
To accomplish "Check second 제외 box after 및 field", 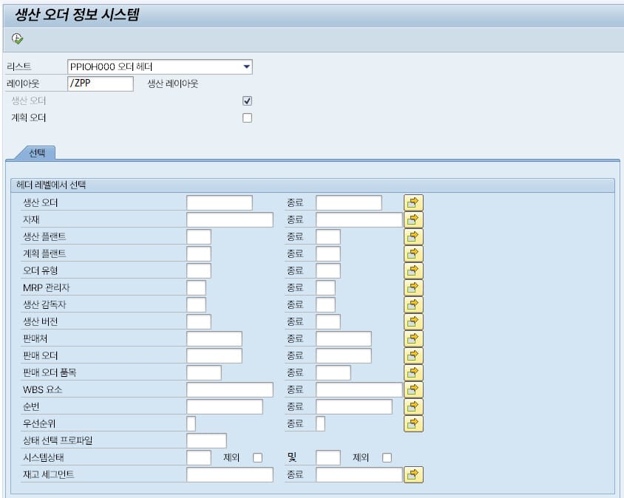I will [x=387, y=457].
